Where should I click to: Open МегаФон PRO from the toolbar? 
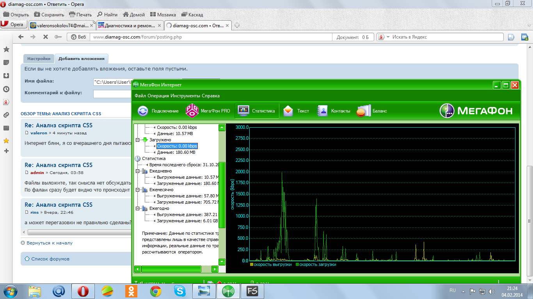208,111
